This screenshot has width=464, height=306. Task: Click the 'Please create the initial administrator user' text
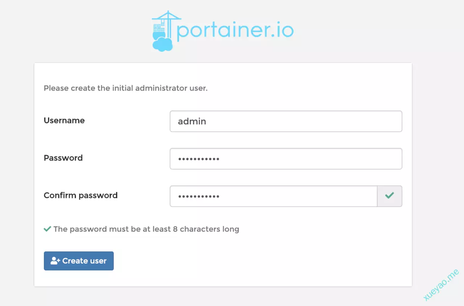tap(125, 88)
